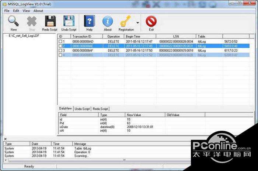Select transaction 0000:000008AF cell
Image resolution: width=258 pixels, height=171 pixels.
tap(83, 50)
